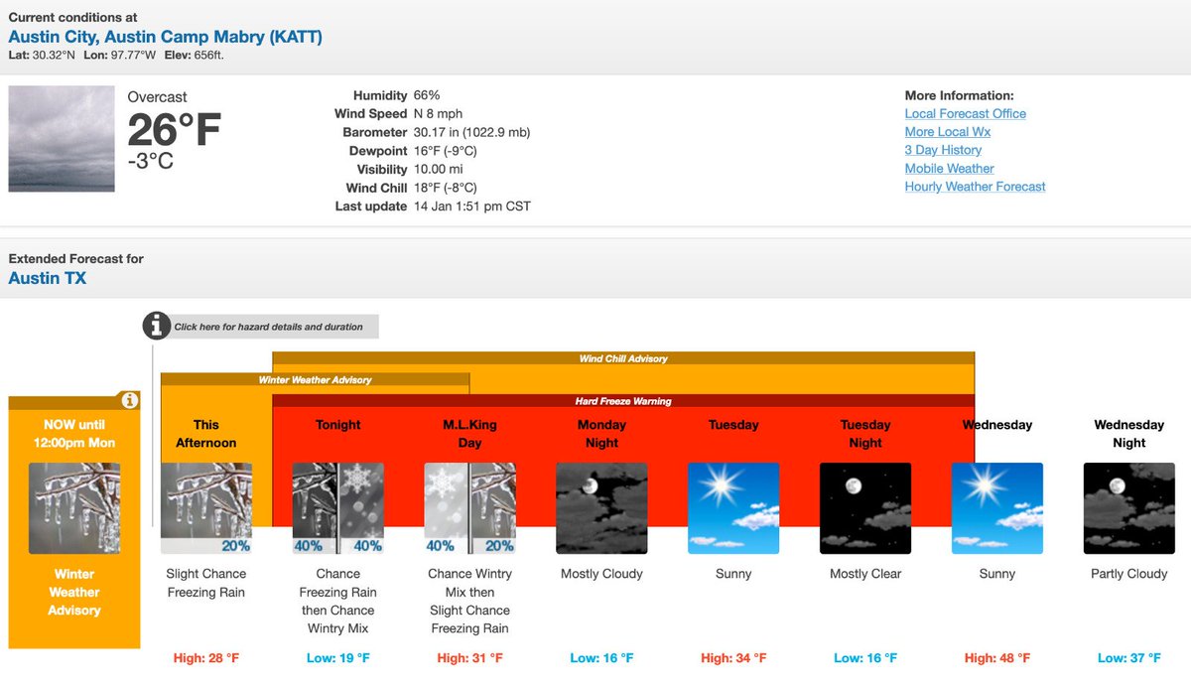The width and height of the screenshot is (1191, 687).
Task: Click the station title Austin Camp Mabry (KATT)
Action: click(x=166, y=37)
